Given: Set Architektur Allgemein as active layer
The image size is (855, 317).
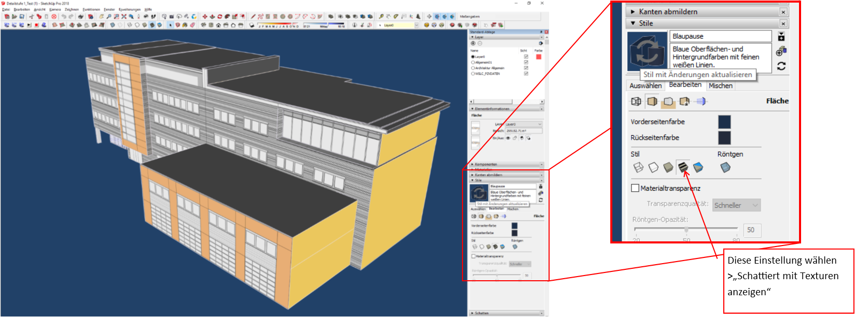Looking at the screenshot, I should click(472, 68).
